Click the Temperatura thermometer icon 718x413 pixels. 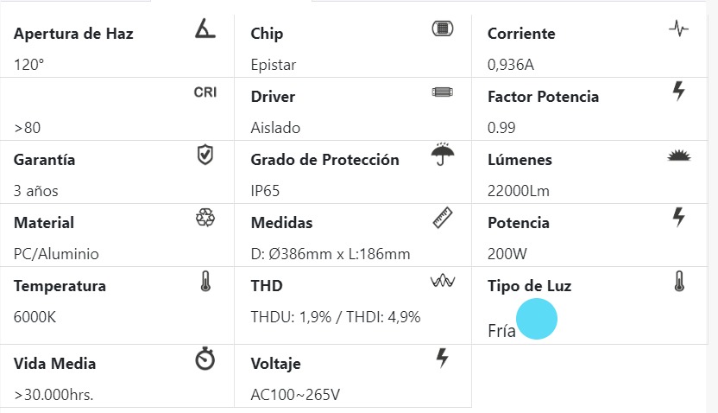pos(205,281)
